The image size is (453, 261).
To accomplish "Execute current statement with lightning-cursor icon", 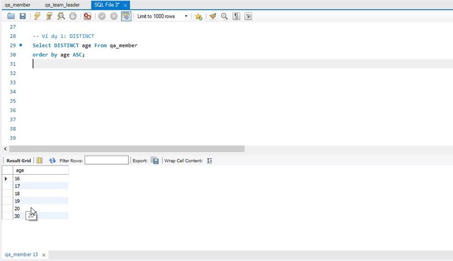I will pos(49,16).
